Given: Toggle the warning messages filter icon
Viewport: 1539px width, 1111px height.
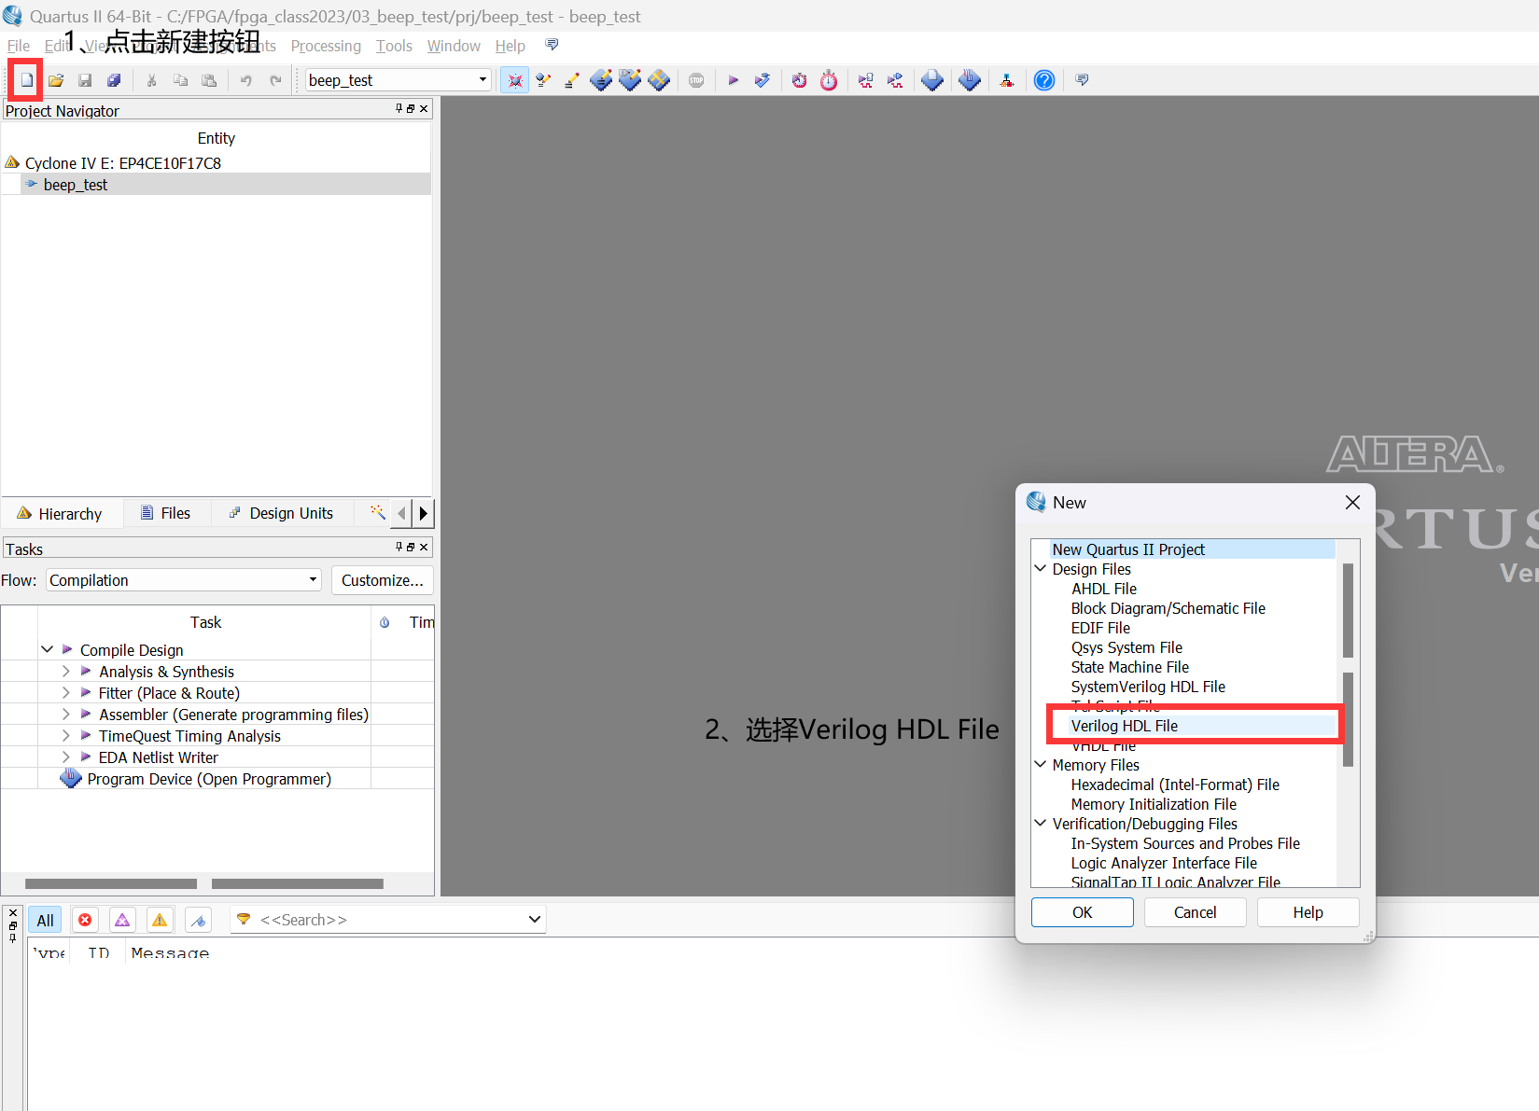Looking at the screenshot, I should (160, 921).
